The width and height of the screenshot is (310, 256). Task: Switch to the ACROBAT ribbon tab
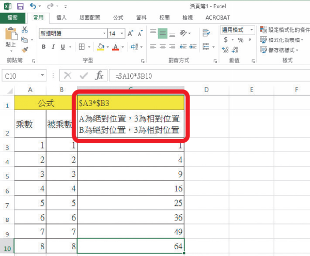218,18
